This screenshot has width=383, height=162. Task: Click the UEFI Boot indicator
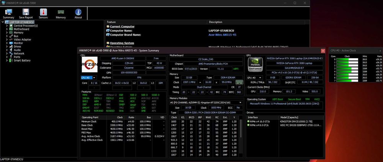278,100
